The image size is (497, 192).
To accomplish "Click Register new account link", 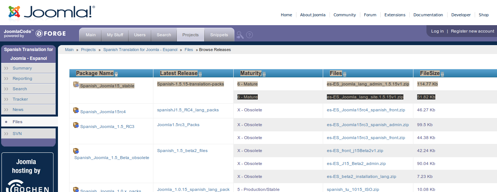I will click(472, 31).
